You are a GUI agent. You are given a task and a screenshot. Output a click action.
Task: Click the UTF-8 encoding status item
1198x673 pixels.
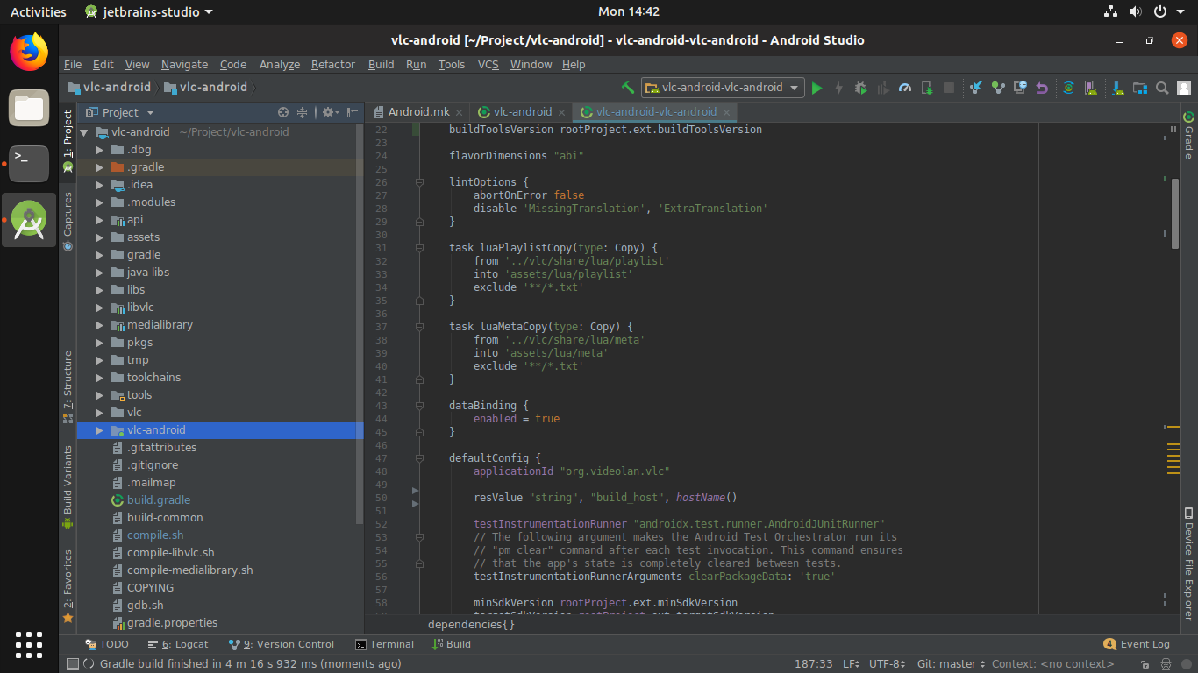pos(887,664)
